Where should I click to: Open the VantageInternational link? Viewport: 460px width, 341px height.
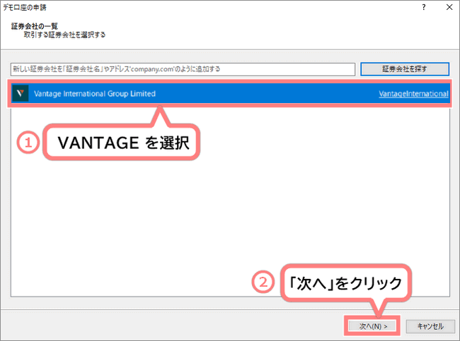point(413,94)
